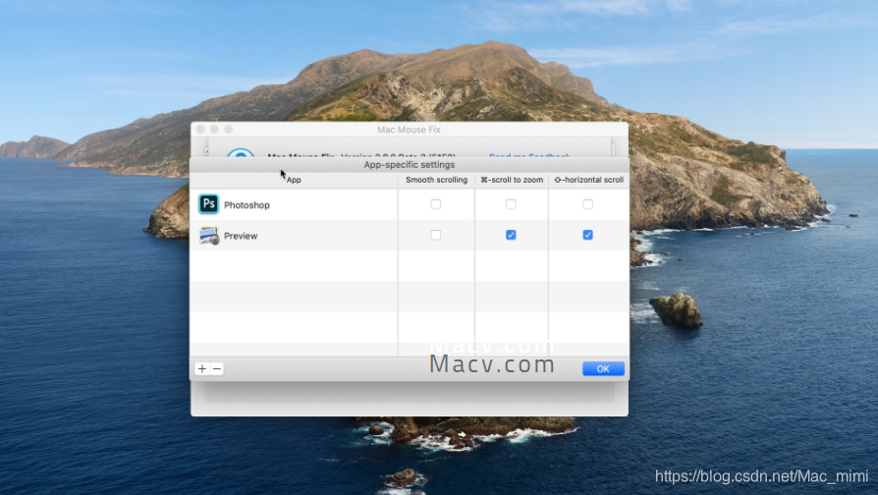Click the Photoshop app icon
Screen dimensions: 878x495
209,204
